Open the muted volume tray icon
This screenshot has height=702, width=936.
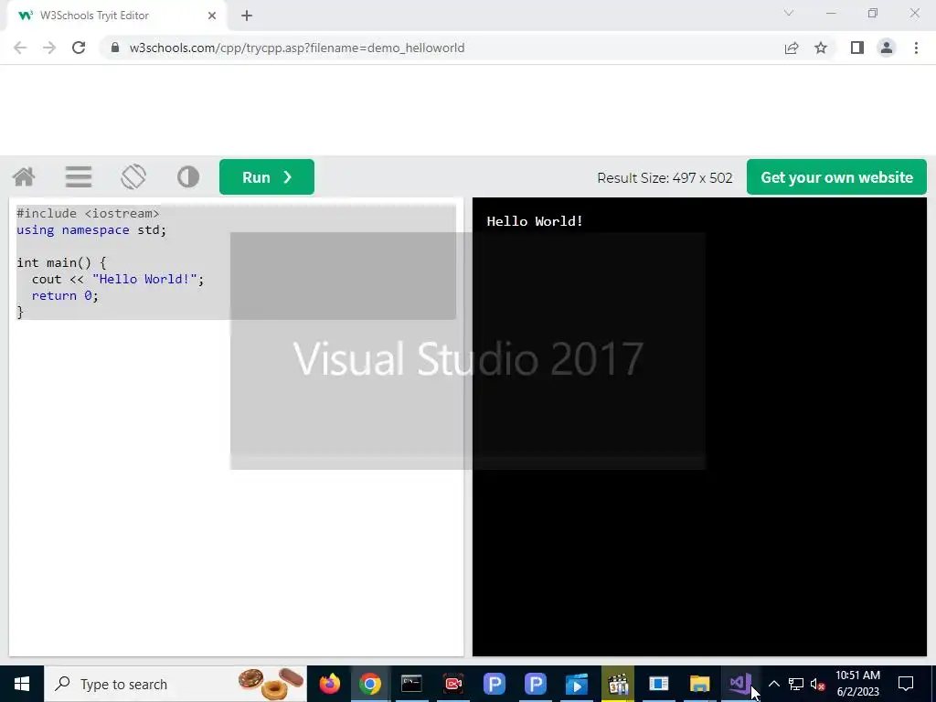pyautogui.click(x=818, y=684)
